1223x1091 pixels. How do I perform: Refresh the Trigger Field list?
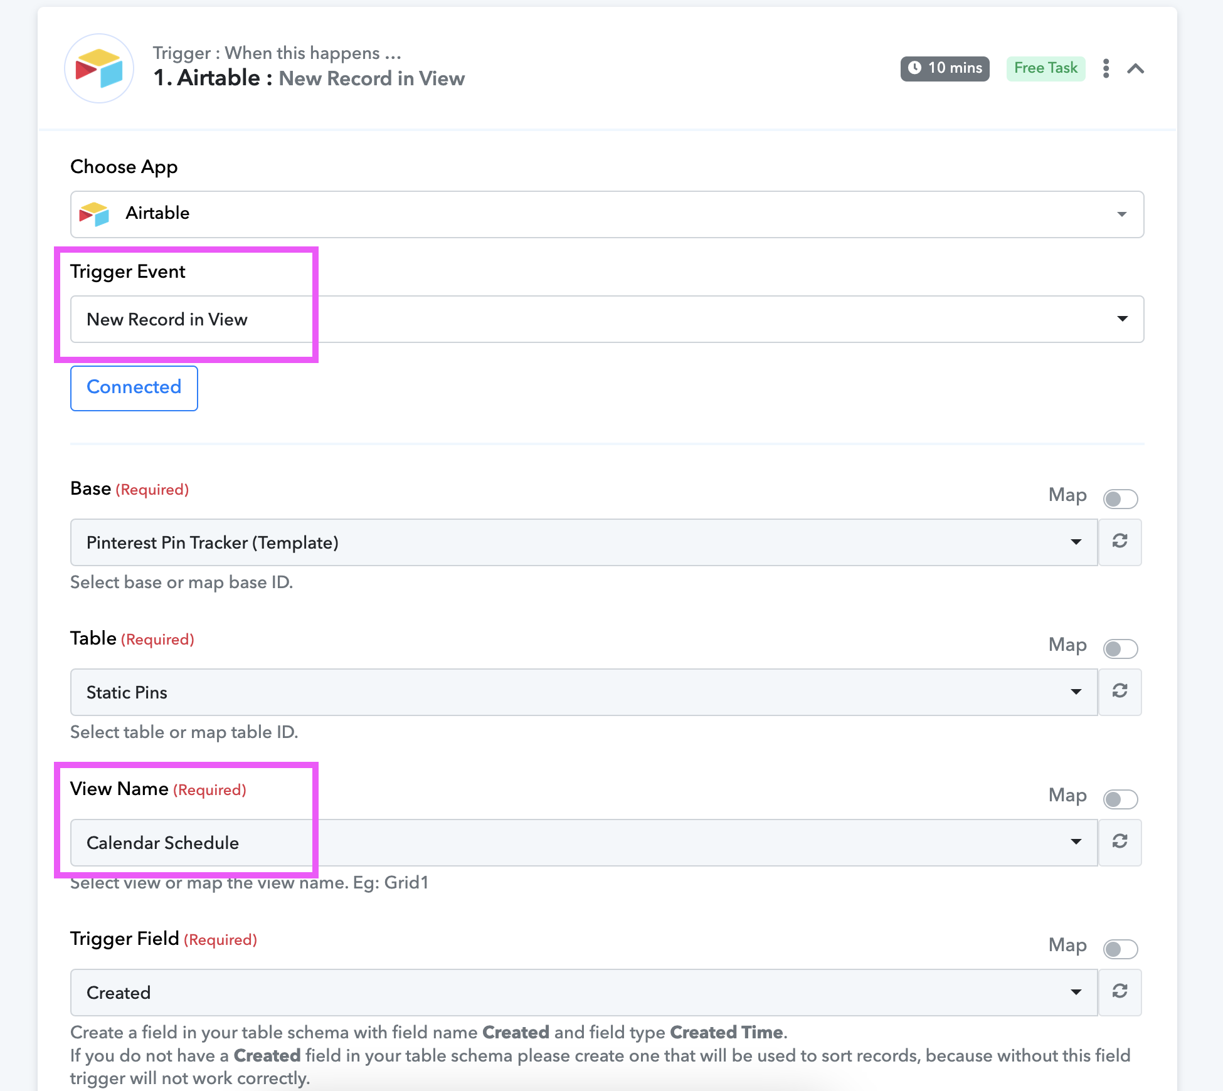(1120, 992)
